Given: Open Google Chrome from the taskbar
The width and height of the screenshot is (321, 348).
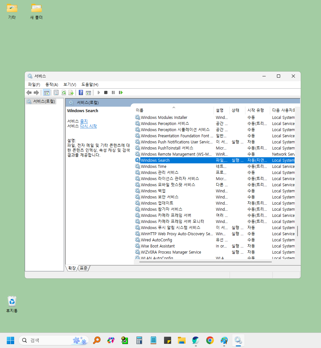Looking at the screenshot, I should [x=210, y=340].
